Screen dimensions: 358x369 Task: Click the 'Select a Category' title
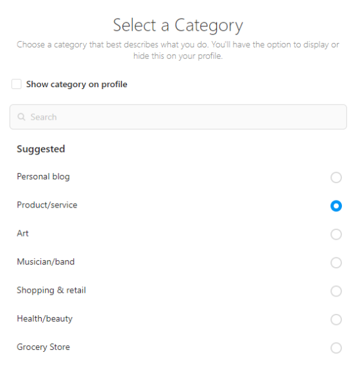[x=178, y=26]
